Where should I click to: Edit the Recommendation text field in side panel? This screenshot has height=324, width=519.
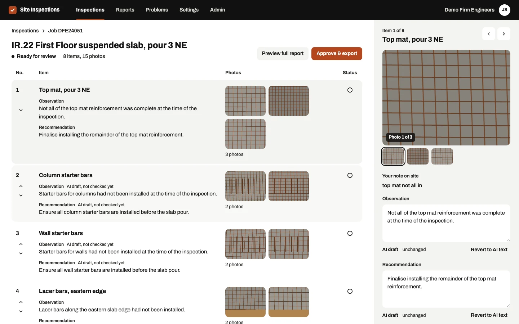[446, 289]
